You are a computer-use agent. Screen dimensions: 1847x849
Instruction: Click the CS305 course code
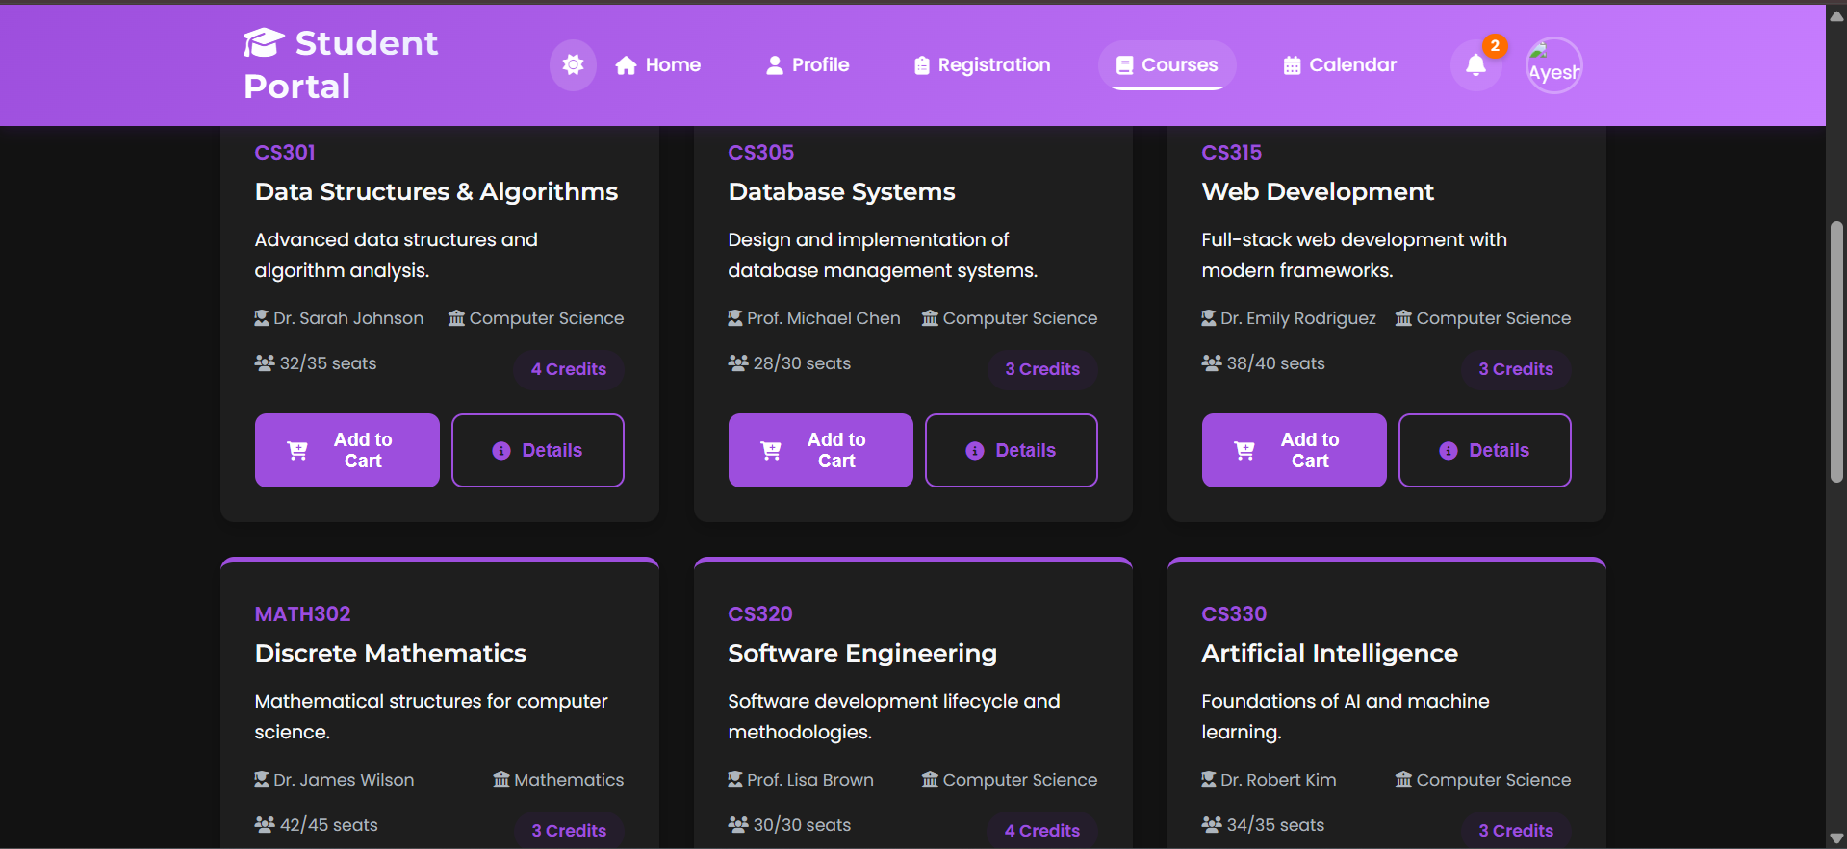click(x=761, y=152)
